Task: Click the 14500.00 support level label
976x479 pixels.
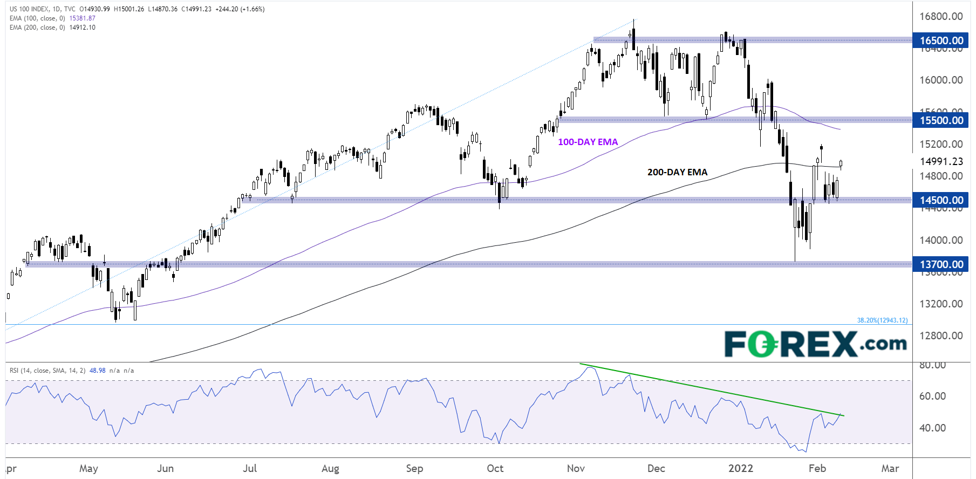Action: pyautogui.click(x=941, y=200)
